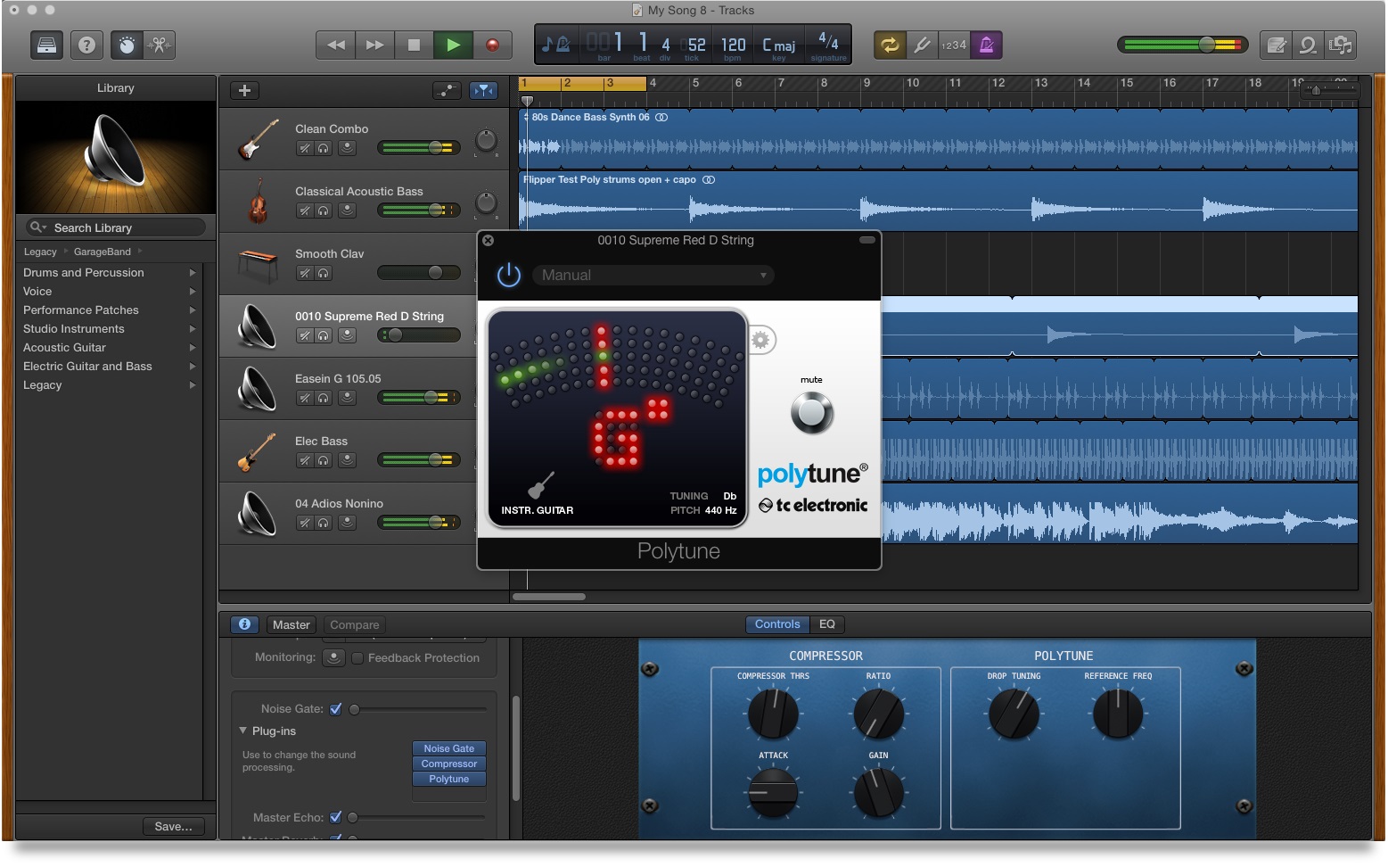Screen dimensions: 1388x867
Task: Enable input monitoring on Clean Combo track
Action: click(x=347, y=148)
